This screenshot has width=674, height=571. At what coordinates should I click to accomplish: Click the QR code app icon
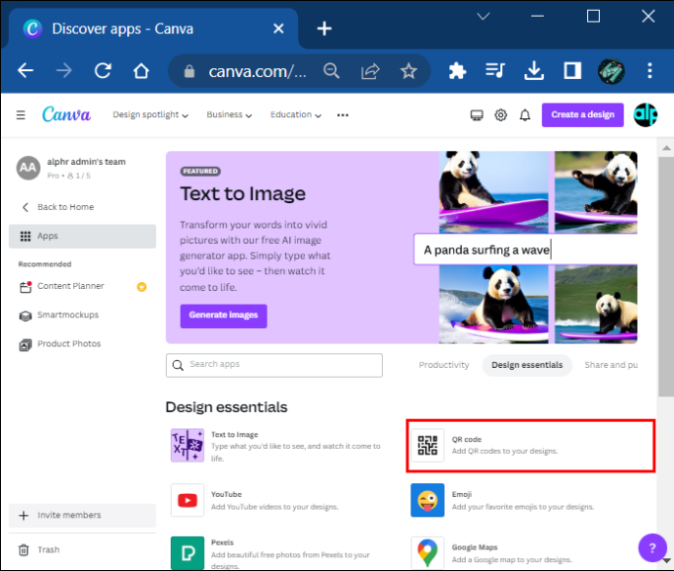(x=427, y=445)
